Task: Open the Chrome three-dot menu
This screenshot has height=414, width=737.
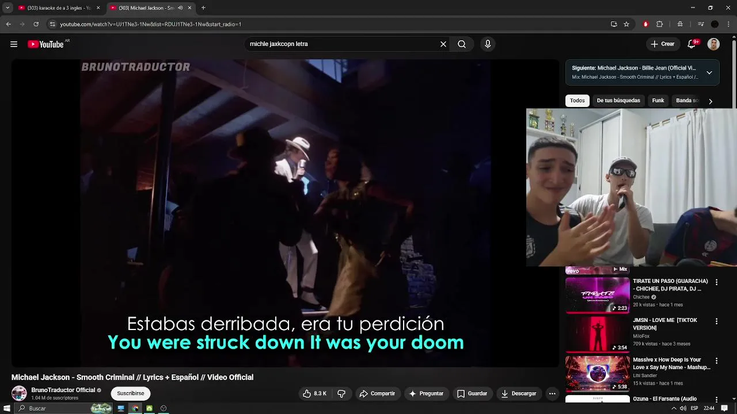Action: click(x=729, y=24)
